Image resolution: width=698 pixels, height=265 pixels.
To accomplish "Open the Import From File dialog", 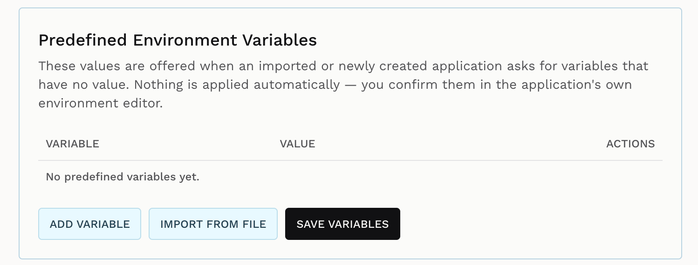I will 213,224.
